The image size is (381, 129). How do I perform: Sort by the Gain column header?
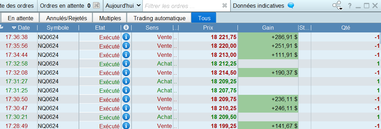click(268, 28)
